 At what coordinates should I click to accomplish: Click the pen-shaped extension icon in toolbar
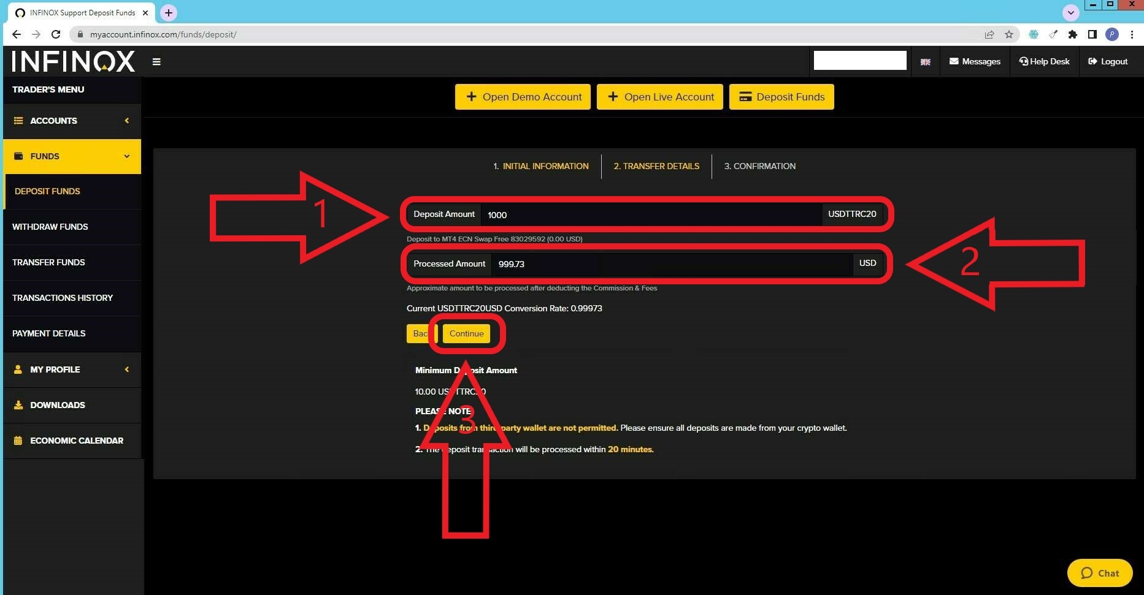pyautogui.click(x=1053, y=34)
